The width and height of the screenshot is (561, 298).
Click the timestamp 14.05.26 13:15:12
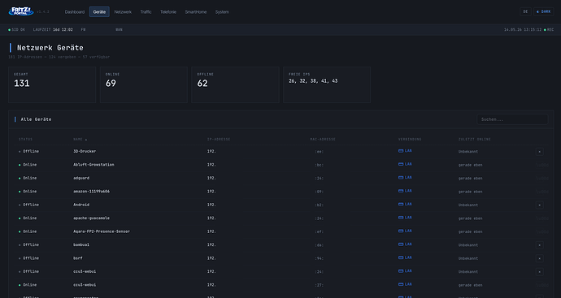(x=523, y=30)
